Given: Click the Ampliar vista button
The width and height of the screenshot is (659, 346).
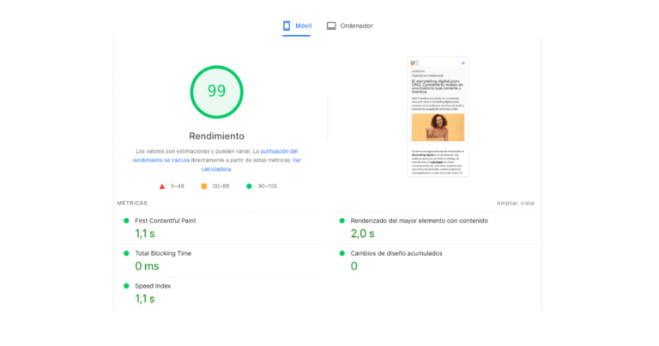Looking at the screenshot, I should click(x=515, y=203).
